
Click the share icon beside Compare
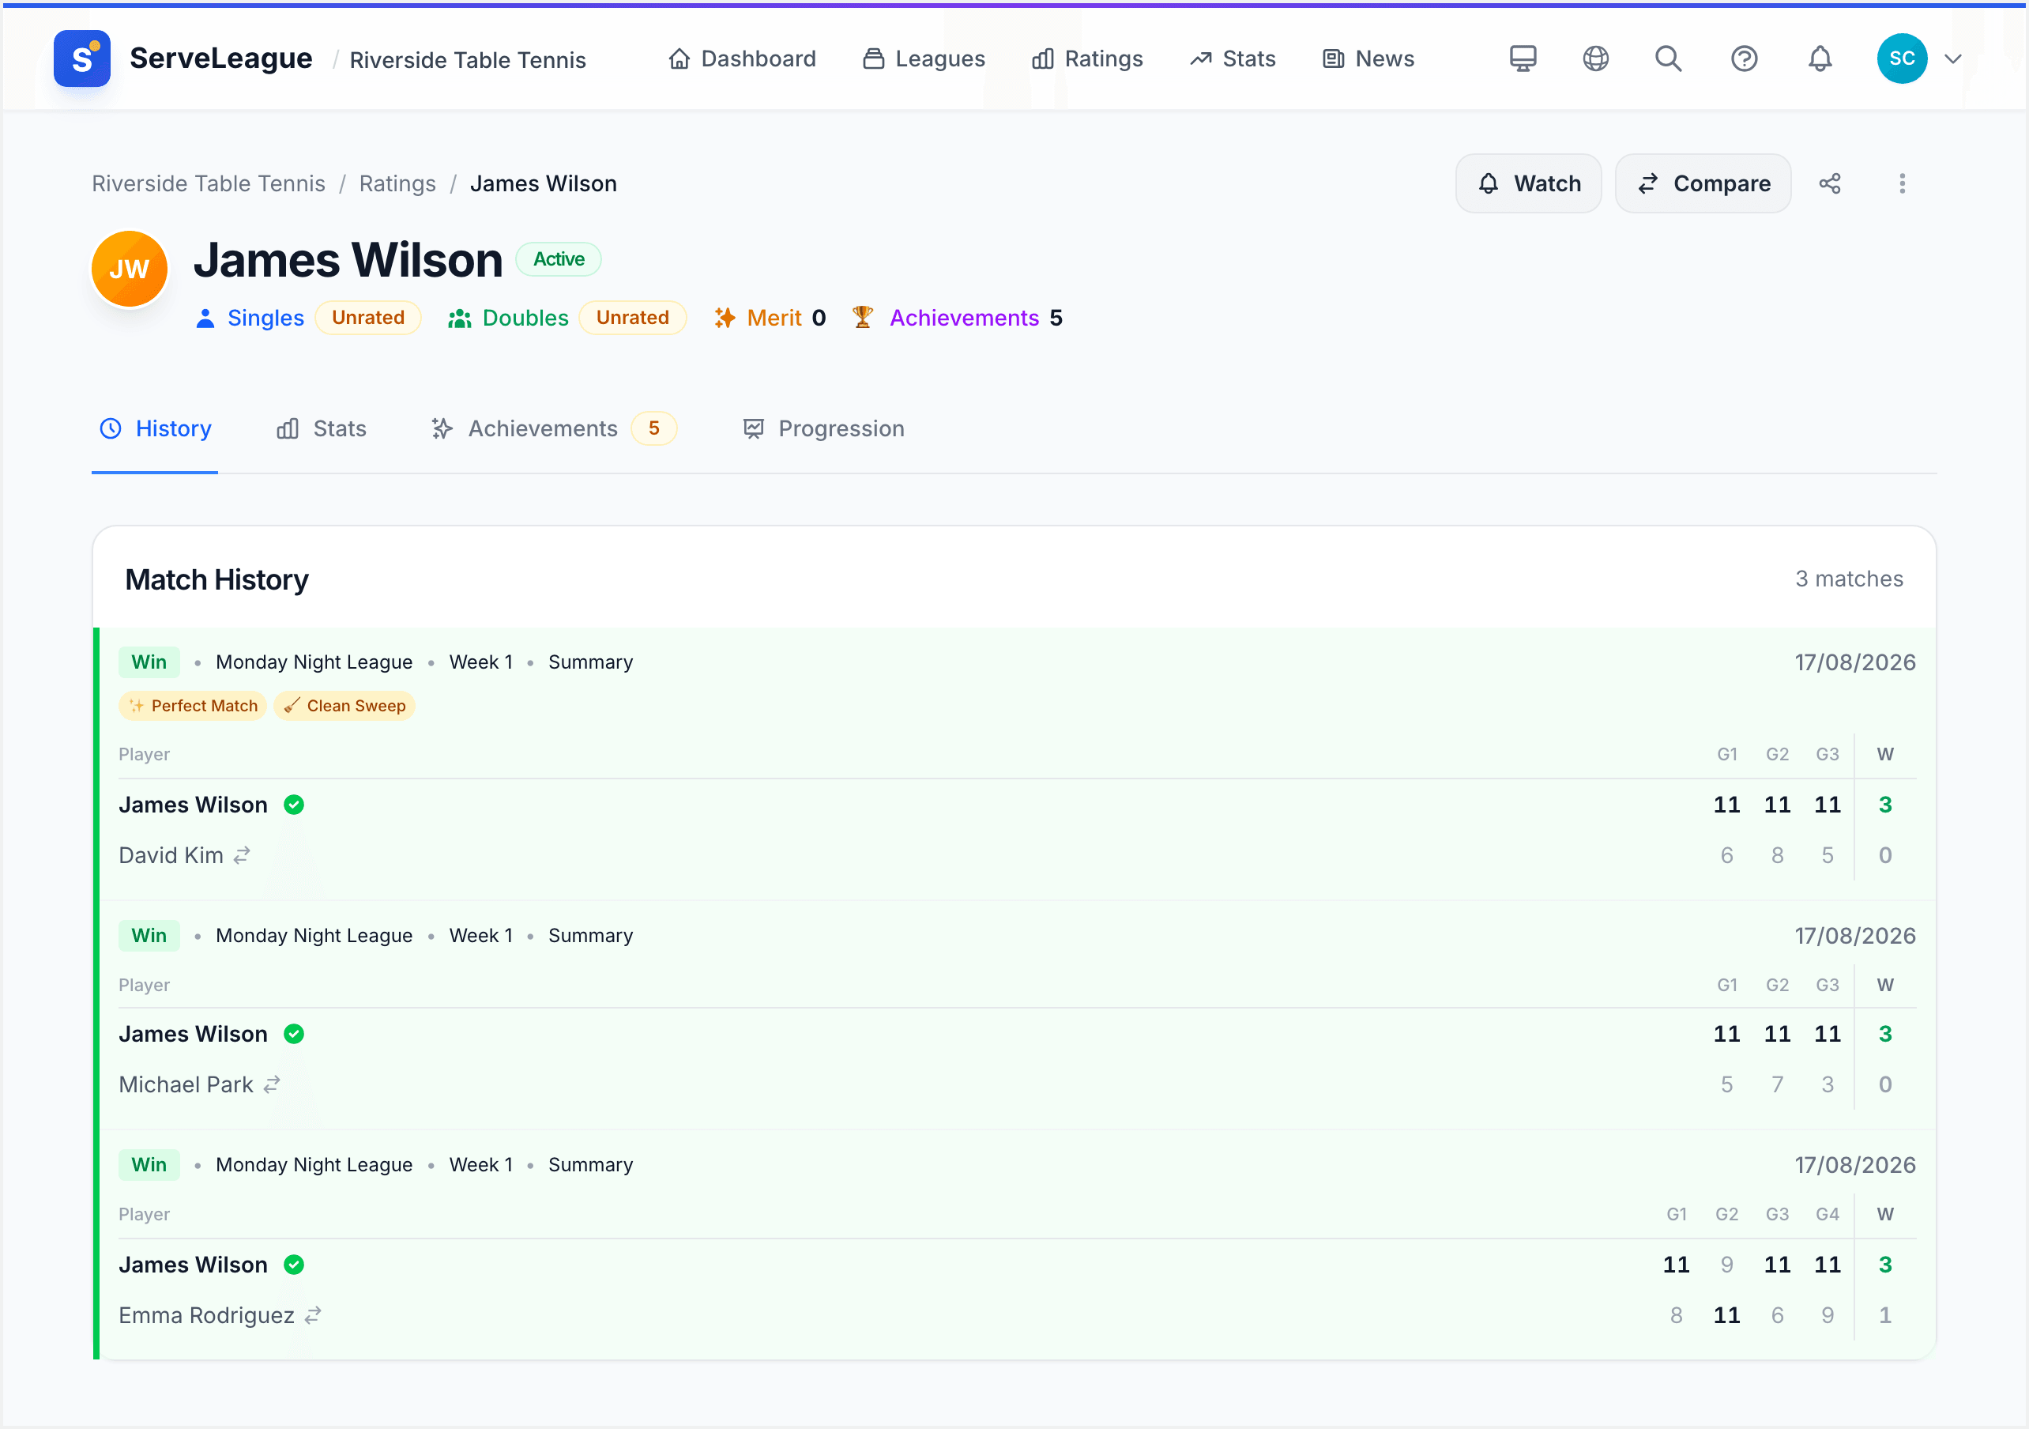[x=1830, y=183]
